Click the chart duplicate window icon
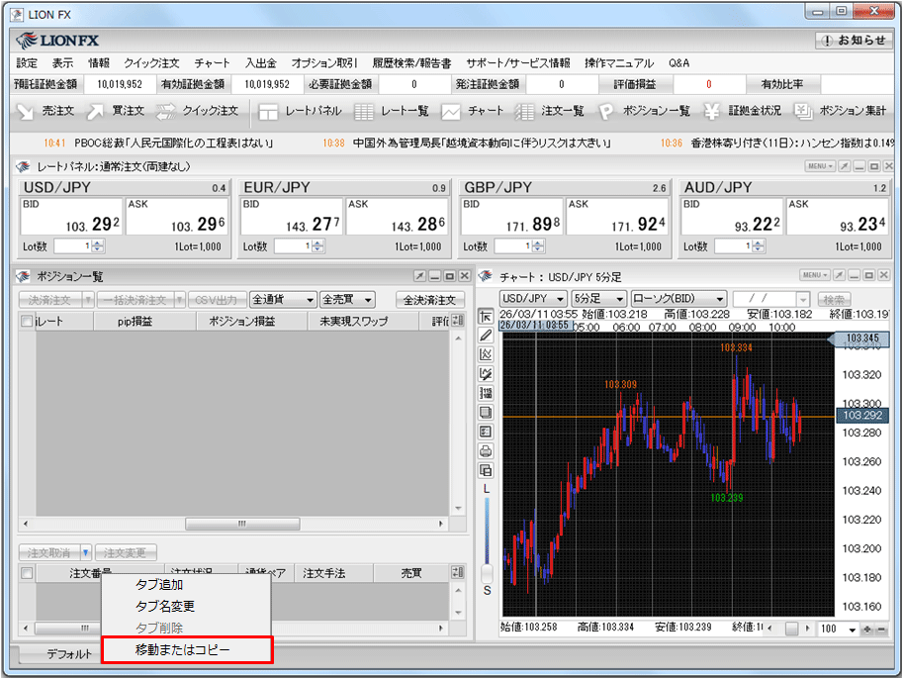903x679 pixels. [486, 470]
